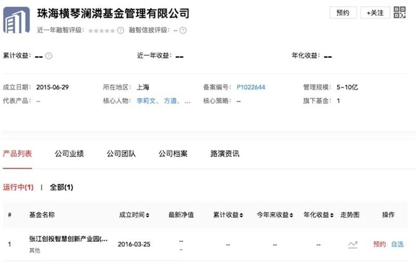This screenshot has height=264, width=416.
Task: Click the 旗下基金 count value 1
Action: coord(339,101)
